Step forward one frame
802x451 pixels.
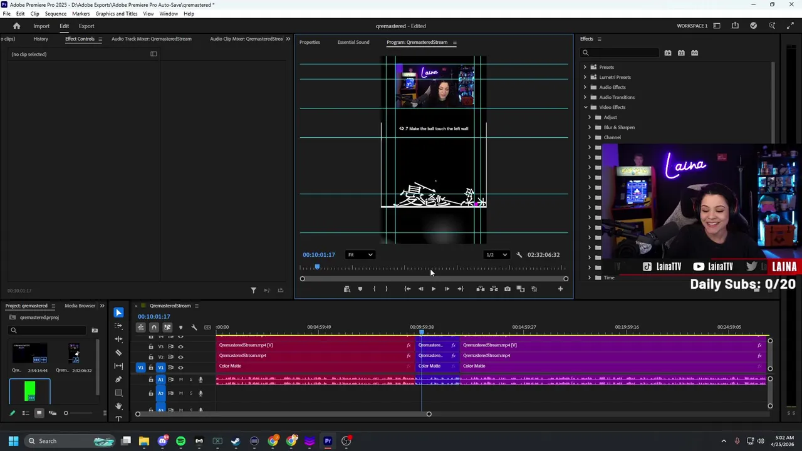447,289
